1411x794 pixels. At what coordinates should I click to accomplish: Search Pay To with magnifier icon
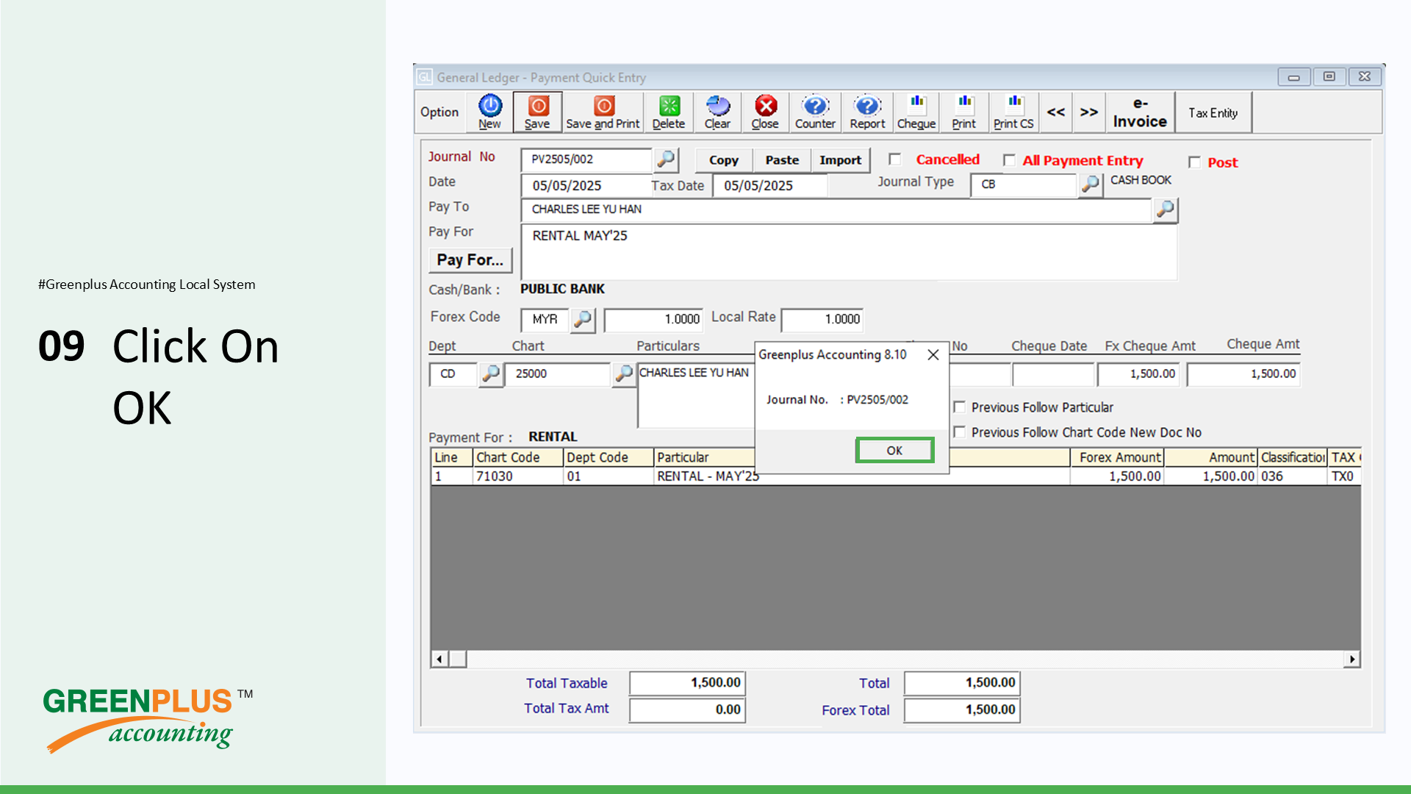click(1165, 210)
